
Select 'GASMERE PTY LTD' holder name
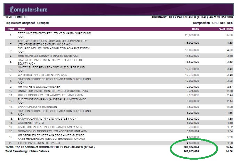31,123
